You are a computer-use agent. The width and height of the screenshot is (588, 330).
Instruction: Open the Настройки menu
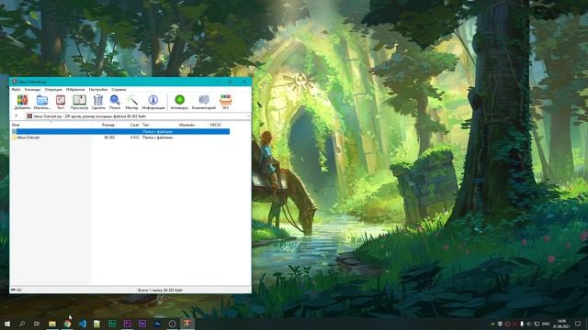tap(98, 90)
